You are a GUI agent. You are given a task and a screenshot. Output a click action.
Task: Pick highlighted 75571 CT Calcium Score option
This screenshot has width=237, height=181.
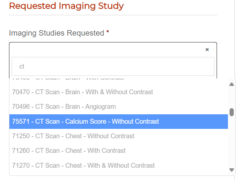[x=86, y=121]
